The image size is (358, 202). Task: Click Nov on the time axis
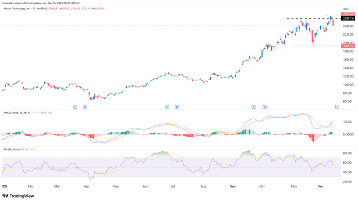point(294,187)
